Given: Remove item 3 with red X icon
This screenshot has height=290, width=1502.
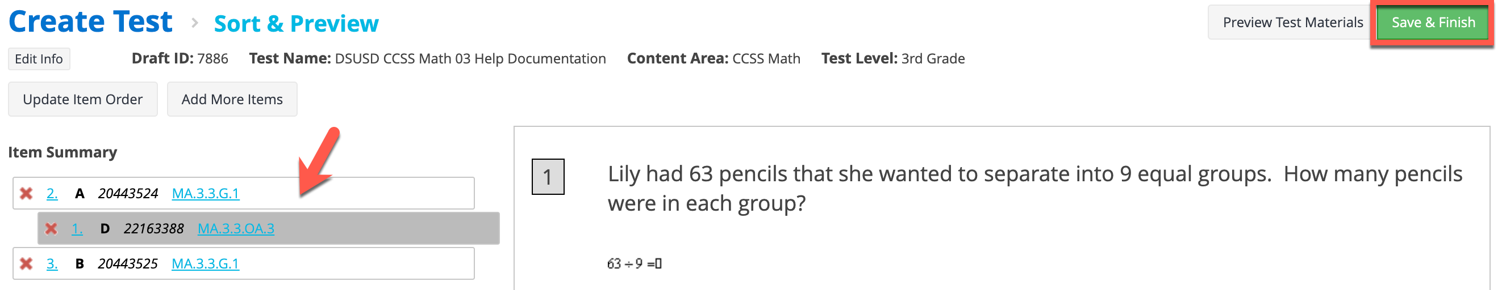Looking at the screenshot, I should click(26, 264).
